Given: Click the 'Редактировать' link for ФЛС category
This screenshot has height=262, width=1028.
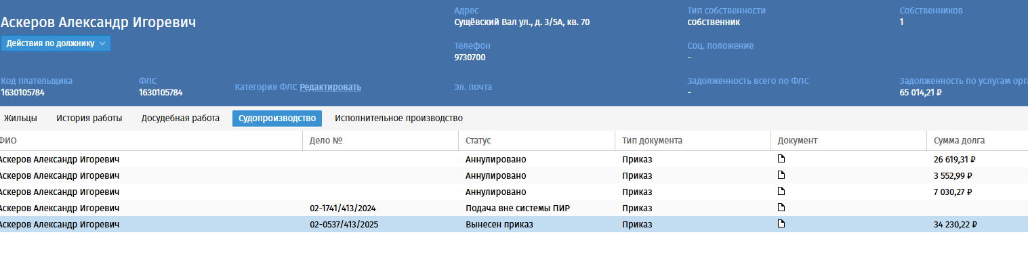Looking at the screenshot, I should click(331, 87).
